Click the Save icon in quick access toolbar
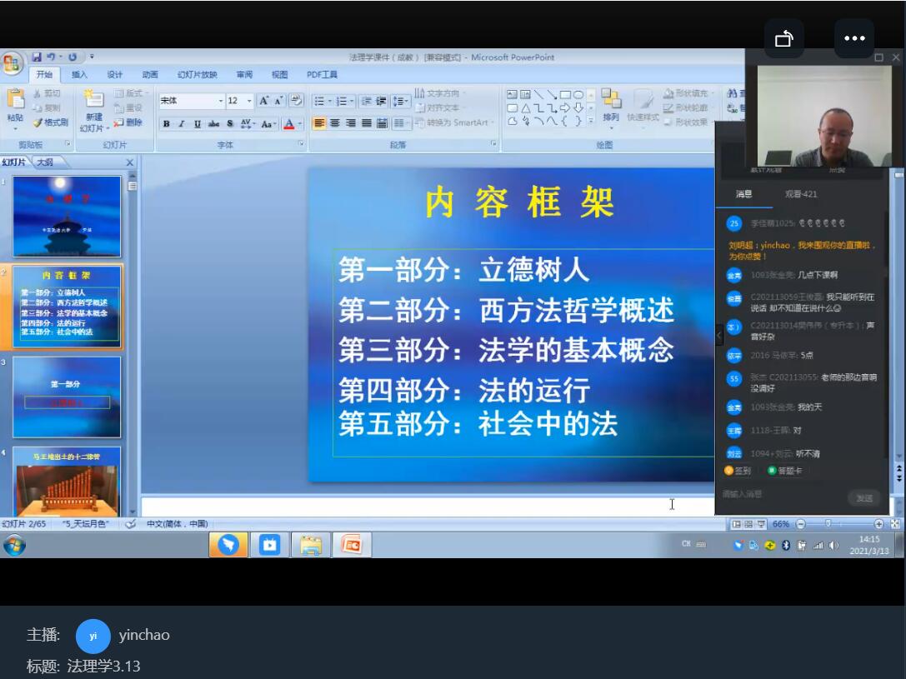This screenshot has height=679, width=906. click(x=37, y=57)
